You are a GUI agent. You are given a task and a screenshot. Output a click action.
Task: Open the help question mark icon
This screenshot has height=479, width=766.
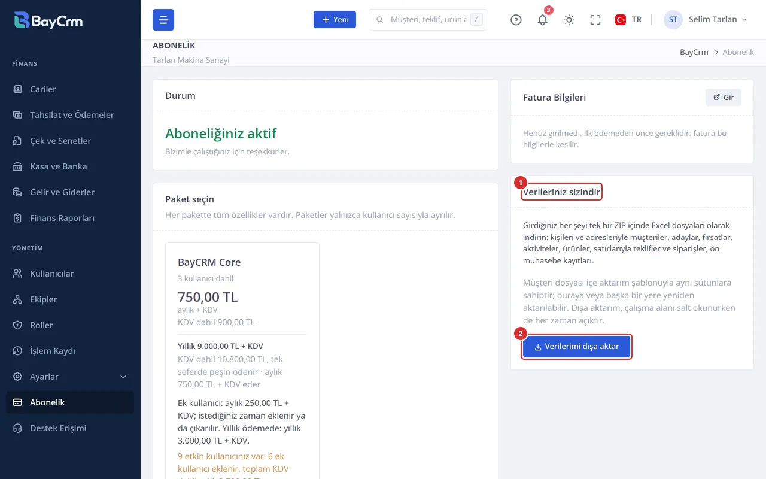click(516, 20)
